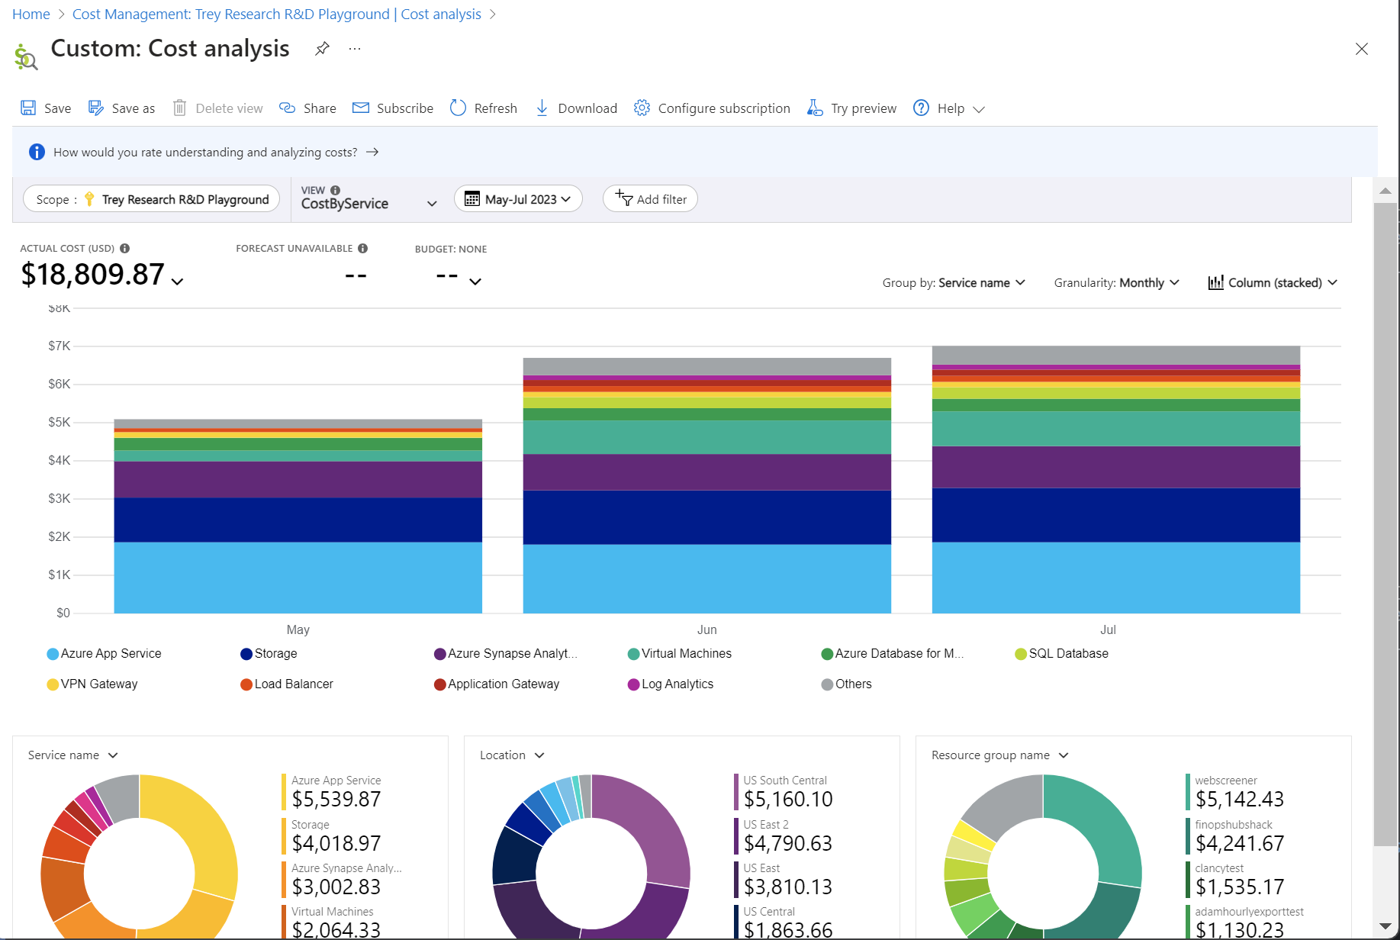Click the Refresh circular arrow icon
1400x940 pixels.
click(458, 108)
